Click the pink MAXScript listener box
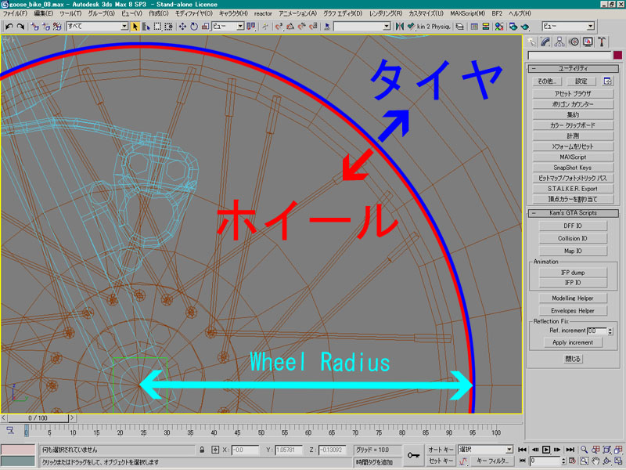This screenshot has height=470, width=626. click(18, 449)
